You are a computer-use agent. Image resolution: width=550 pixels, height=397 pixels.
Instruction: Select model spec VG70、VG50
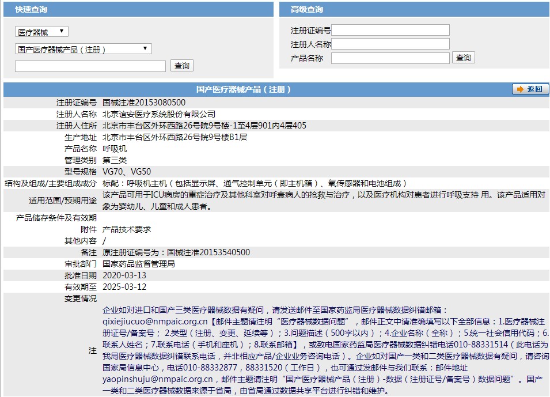pyautogui.click(x=127, y=172)
